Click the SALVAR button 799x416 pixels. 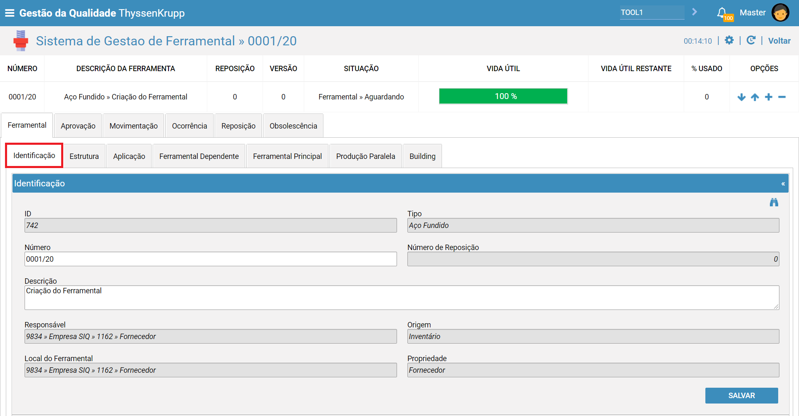pos(742,396)
